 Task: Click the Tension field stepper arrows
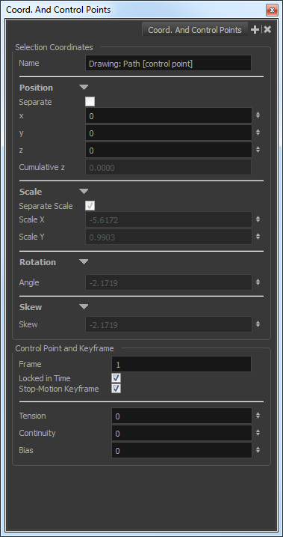coord(258,416)
